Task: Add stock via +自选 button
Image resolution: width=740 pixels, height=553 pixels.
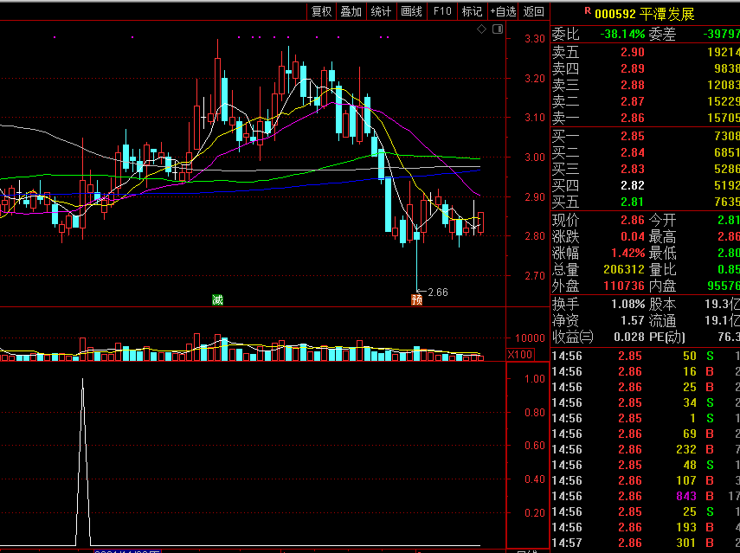Action: (503, 11)
